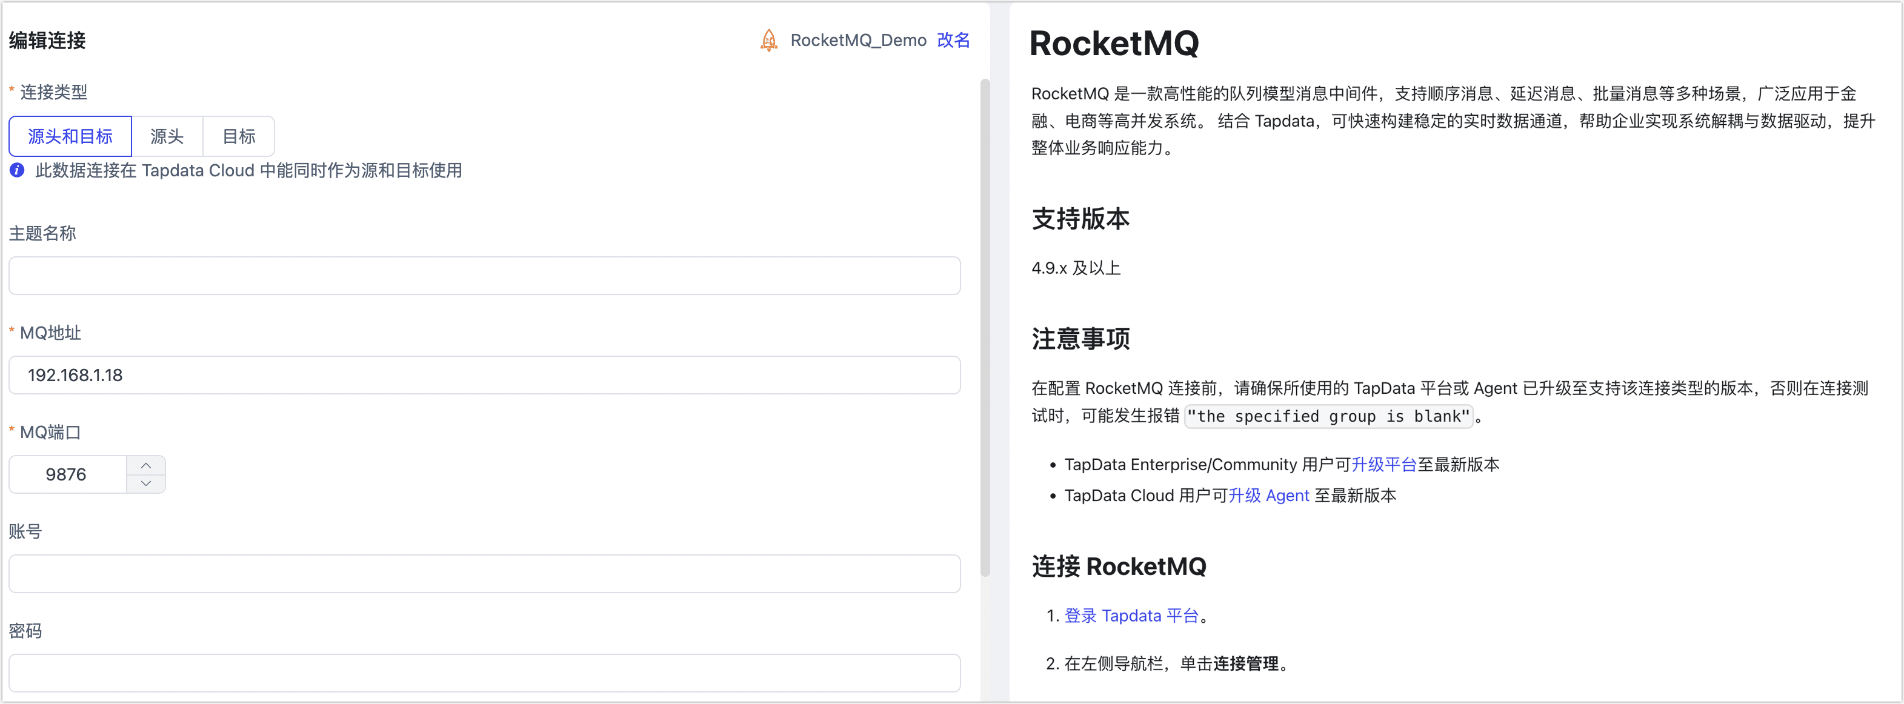
Task: Click the up arrow to increase MQ端口
Action: [x=147, y=465]
